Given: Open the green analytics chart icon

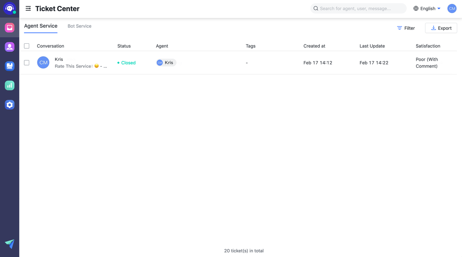Looking at the screenshot, I should [10, 85].
